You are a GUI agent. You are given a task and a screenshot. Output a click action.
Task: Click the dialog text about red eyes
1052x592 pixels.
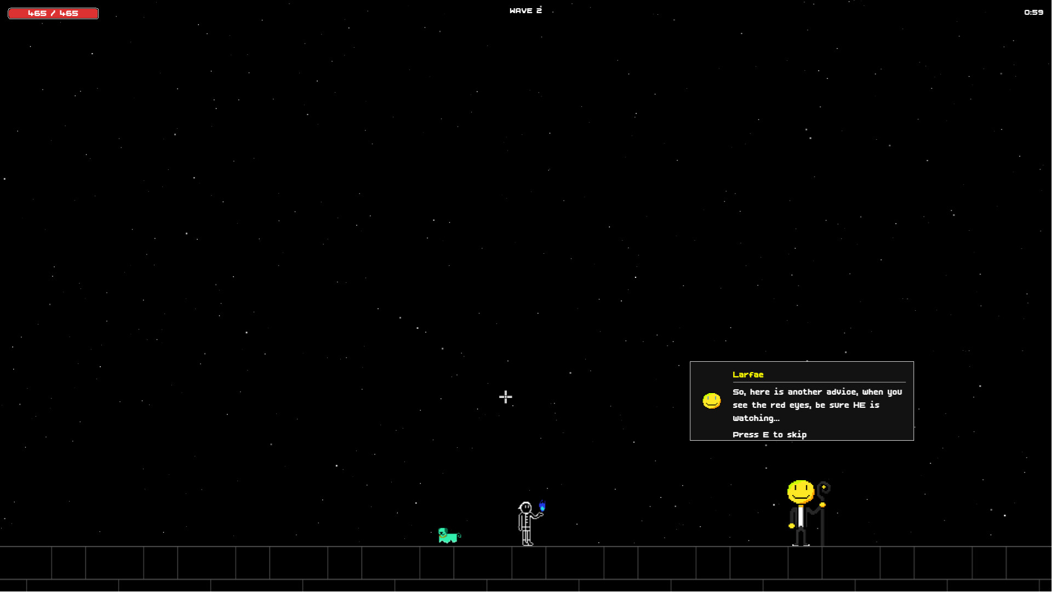tap(817, 405)
